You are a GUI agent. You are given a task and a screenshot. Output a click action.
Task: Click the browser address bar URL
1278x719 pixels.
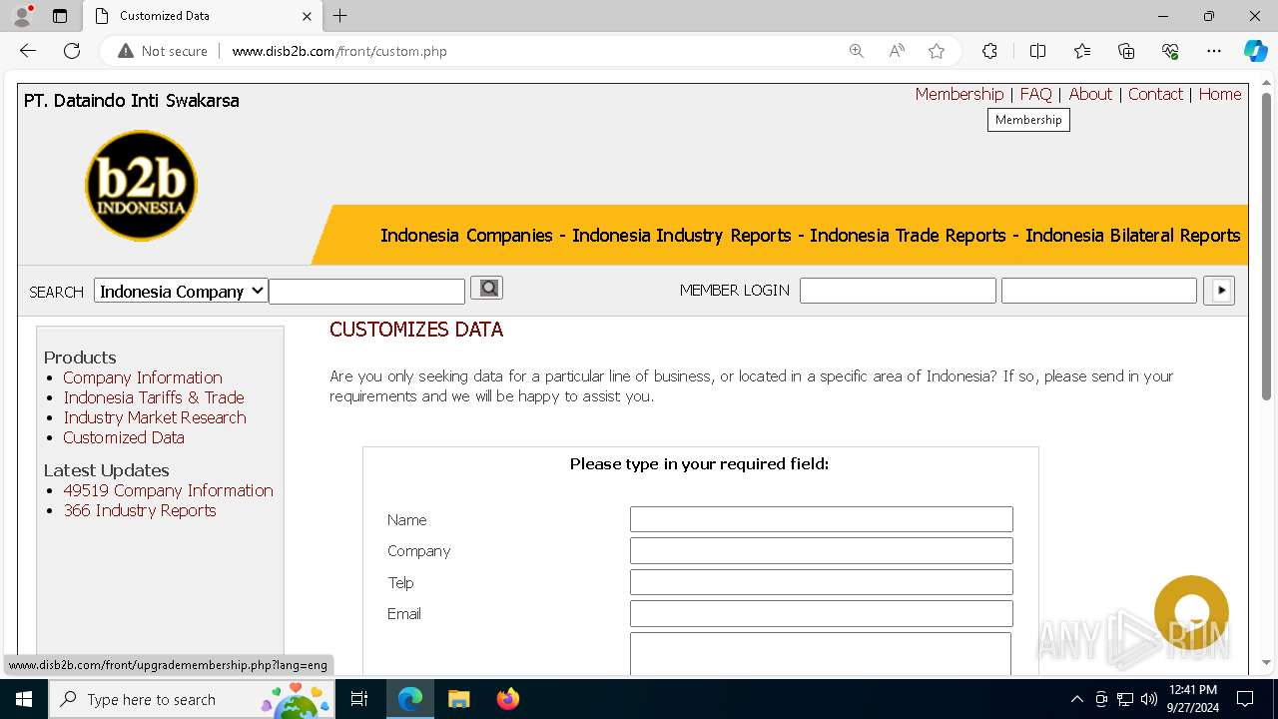[339, 51]
